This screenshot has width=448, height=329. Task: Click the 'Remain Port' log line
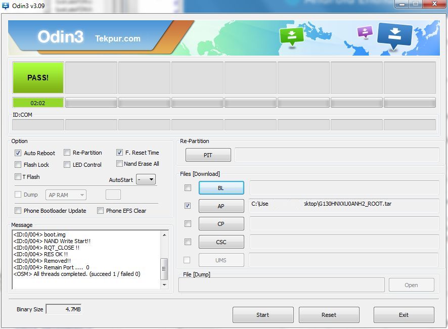(x=52, y=267)
